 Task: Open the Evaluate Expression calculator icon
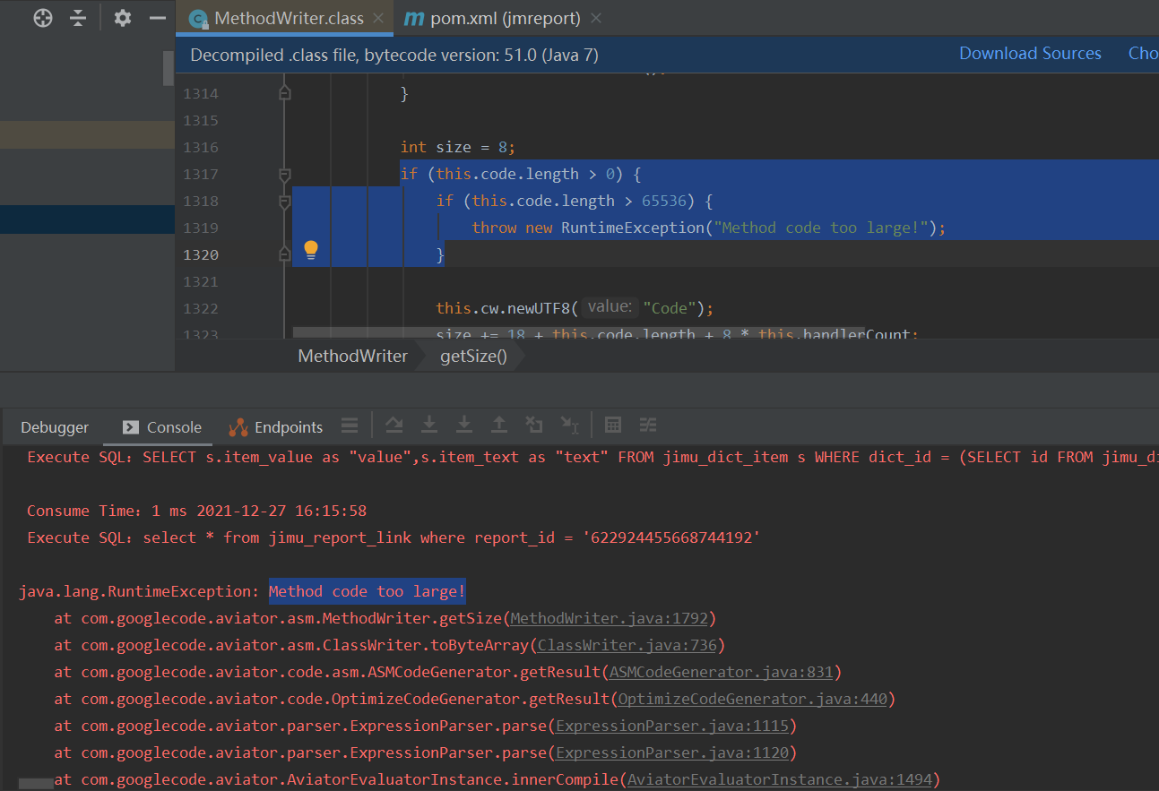(614, 425)
